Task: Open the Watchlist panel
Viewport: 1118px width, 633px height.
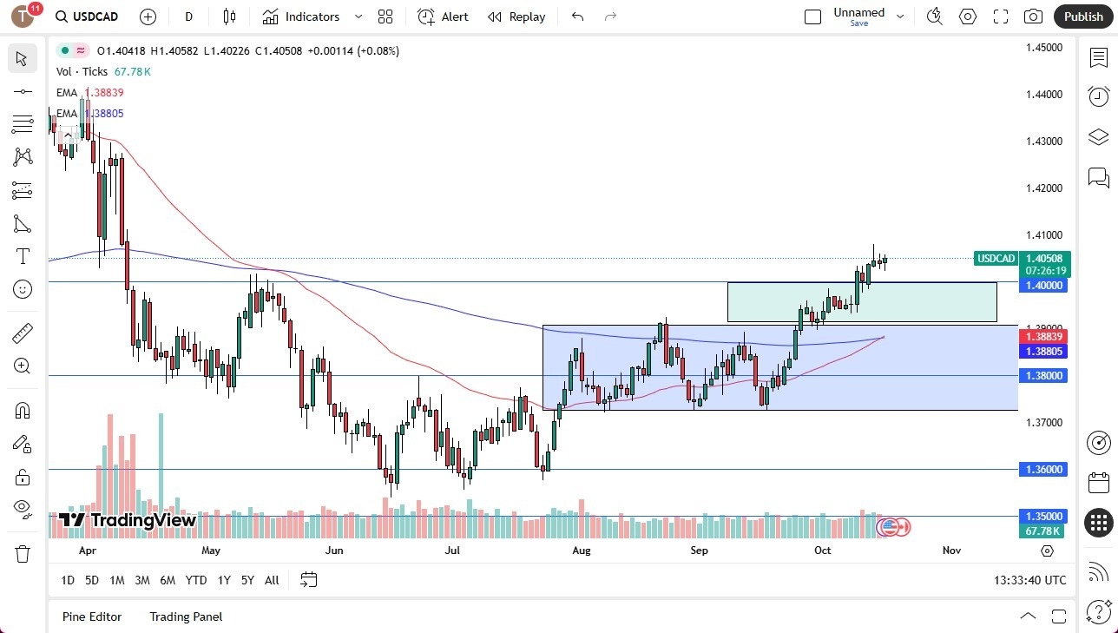Action: (x=1098, y=56)
